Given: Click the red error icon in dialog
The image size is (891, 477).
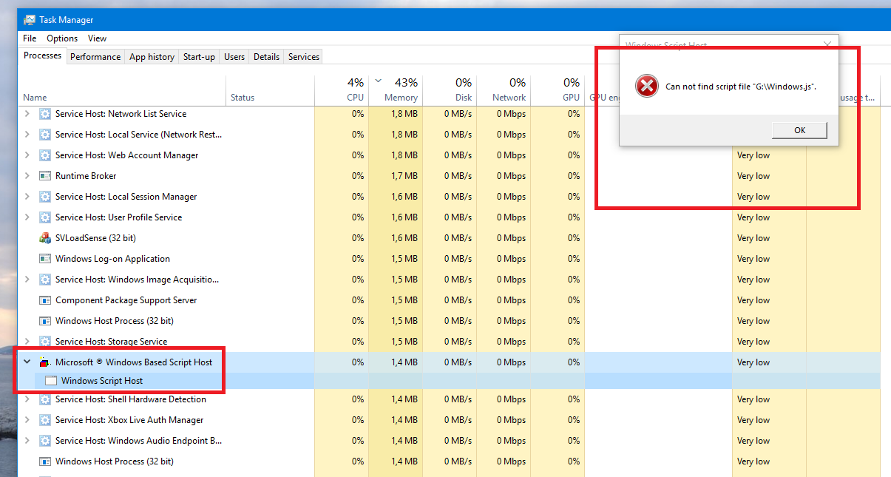Looking at the screenshot, I should 646,87.
